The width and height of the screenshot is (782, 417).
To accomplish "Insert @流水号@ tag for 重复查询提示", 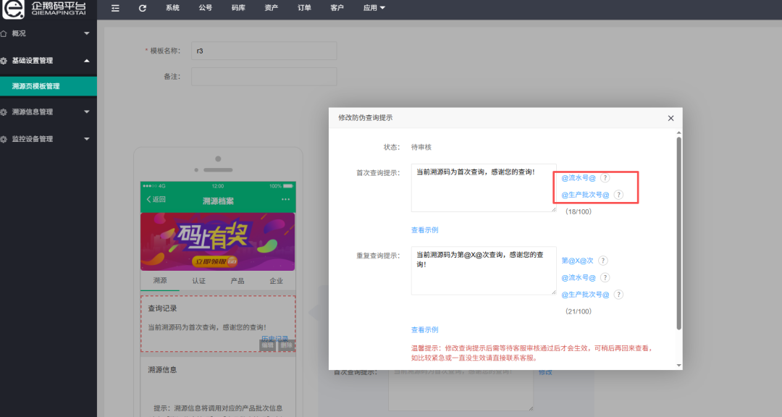I will click(x=579, y=278).
